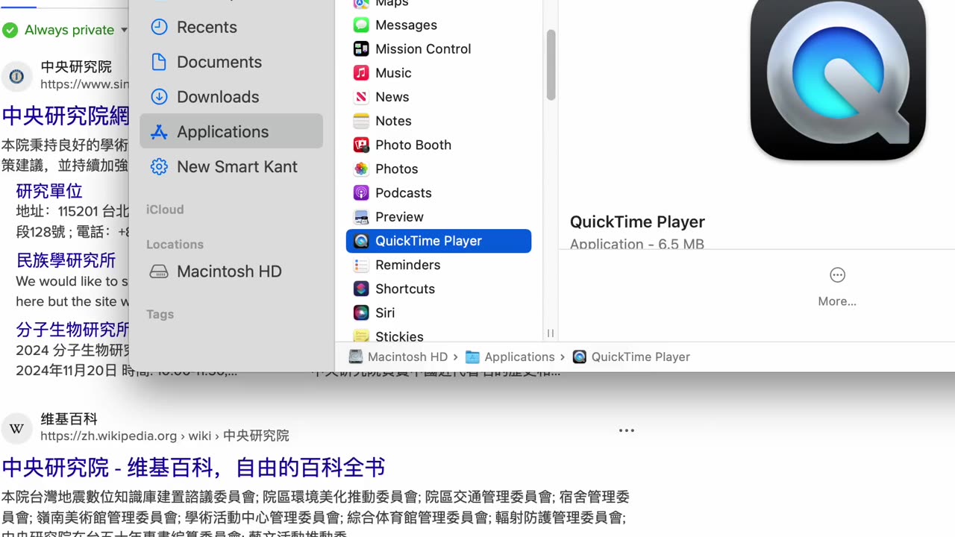Click the QuickTime Player list icon
Screen dimensions: 955x537
pos(361,241)
